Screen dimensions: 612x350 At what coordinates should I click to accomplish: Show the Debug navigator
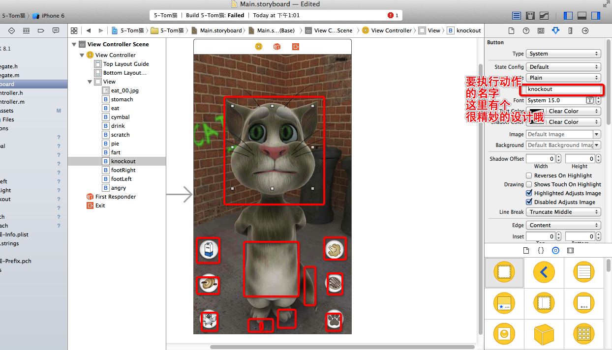[x=26, y=30]
